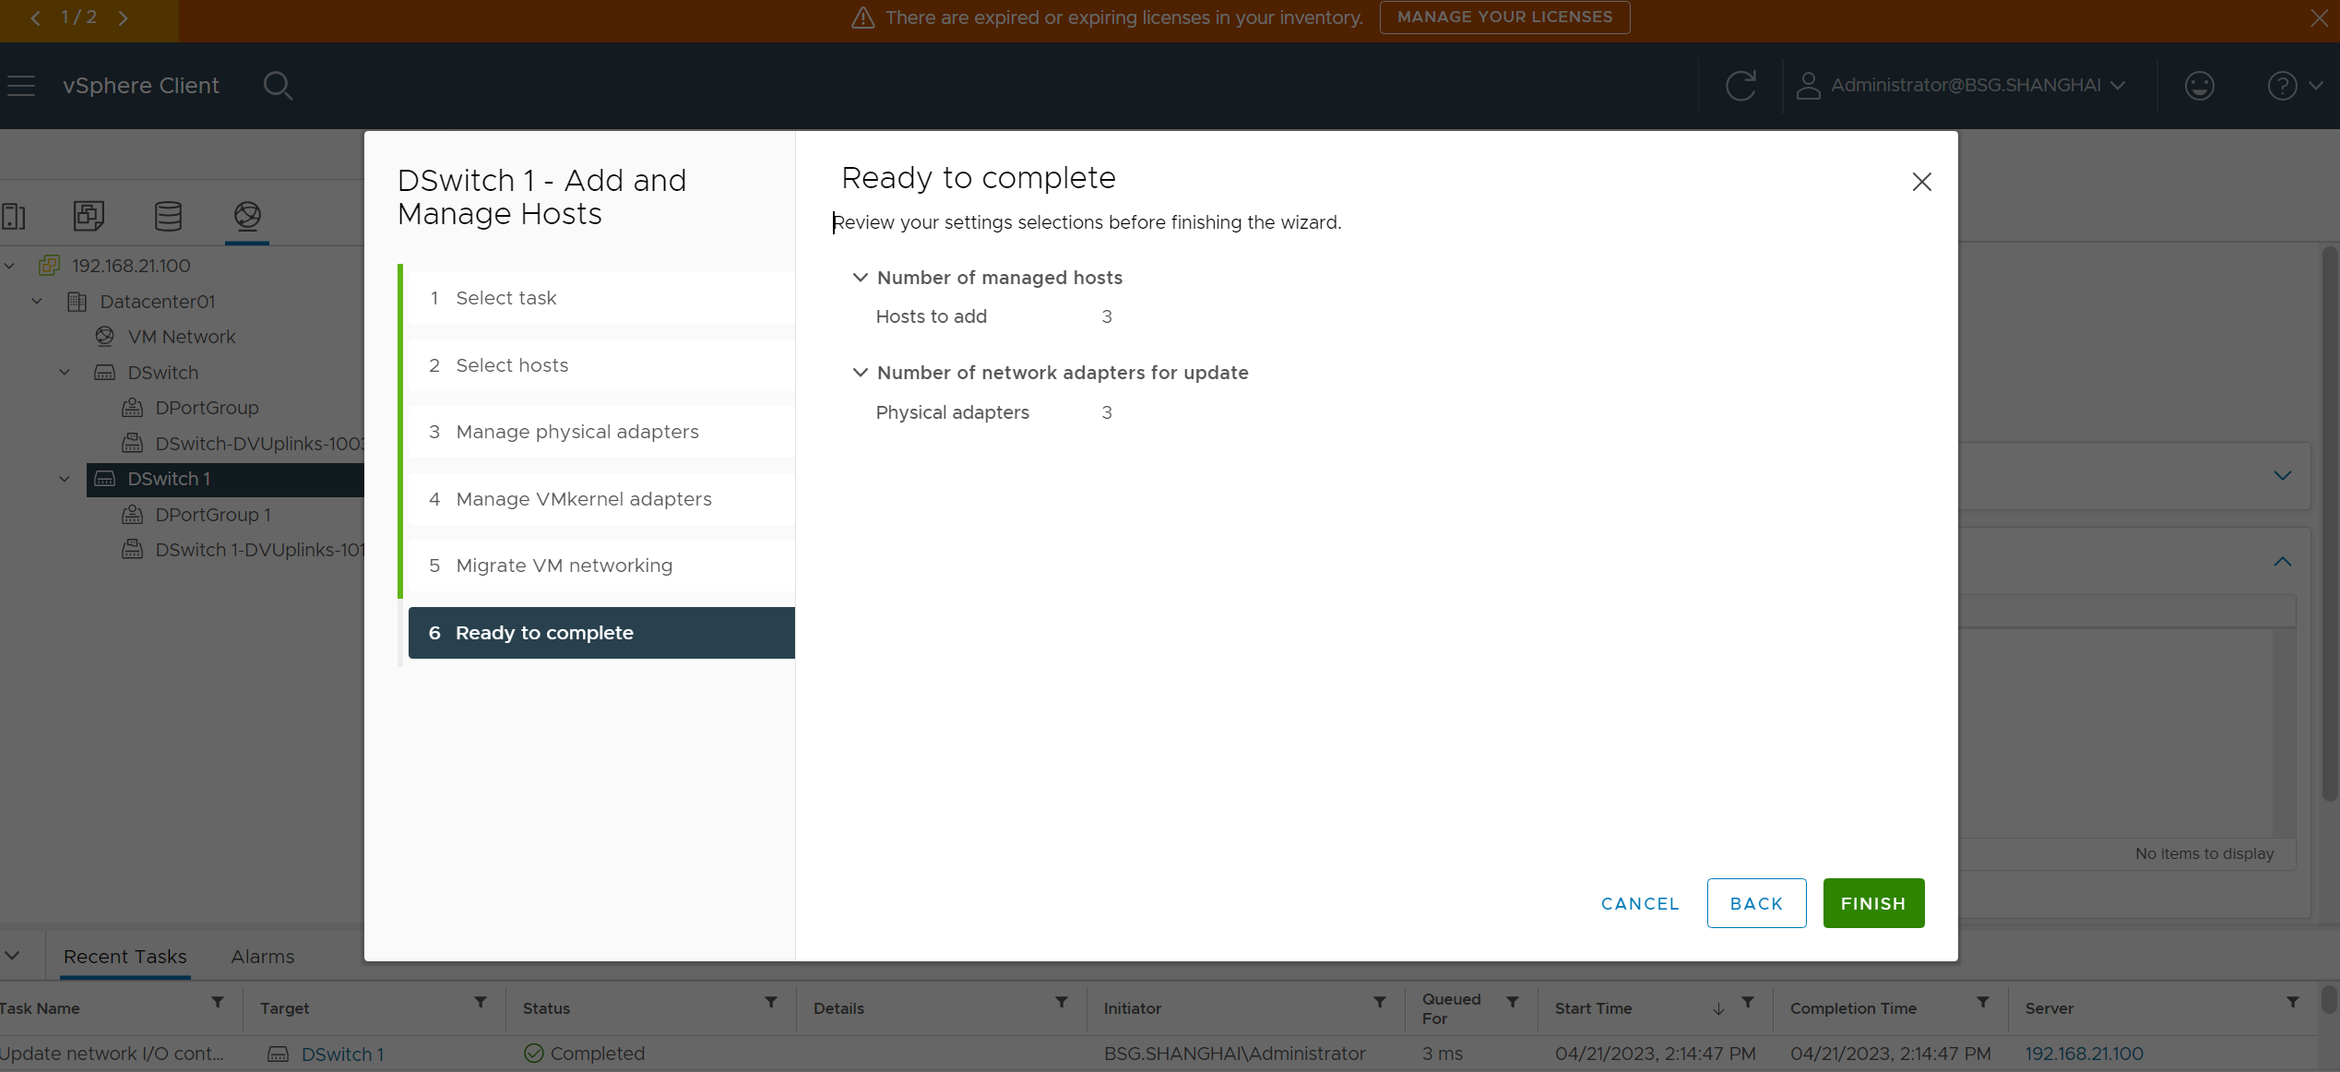Click the search magnifier icon in toolbar
The image size is (2340, 1072).
pyautogui.click(x=278, y=85)
